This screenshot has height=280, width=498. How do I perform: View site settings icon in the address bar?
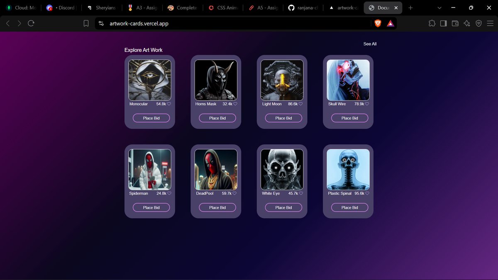coord(101,24)
